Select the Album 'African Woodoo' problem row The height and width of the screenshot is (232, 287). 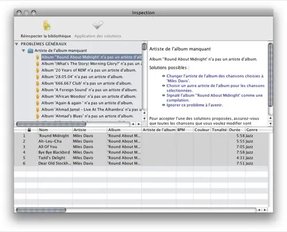[89, 96]
